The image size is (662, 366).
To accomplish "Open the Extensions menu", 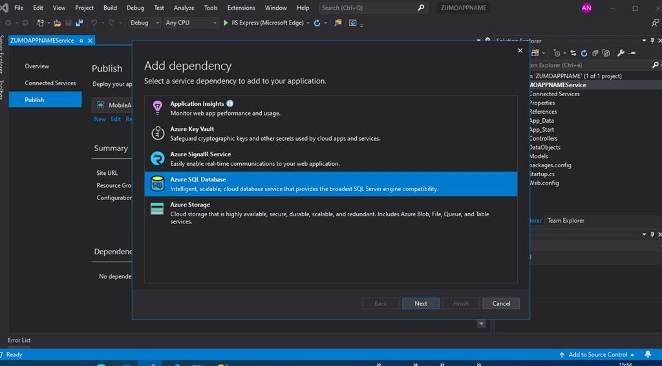I will pyautogui.click(x=241, y=8).
